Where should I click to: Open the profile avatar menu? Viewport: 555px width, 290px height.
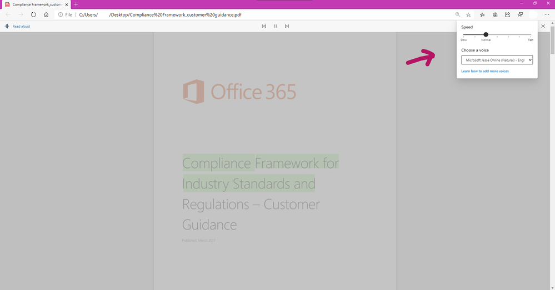tap(533, 15)
